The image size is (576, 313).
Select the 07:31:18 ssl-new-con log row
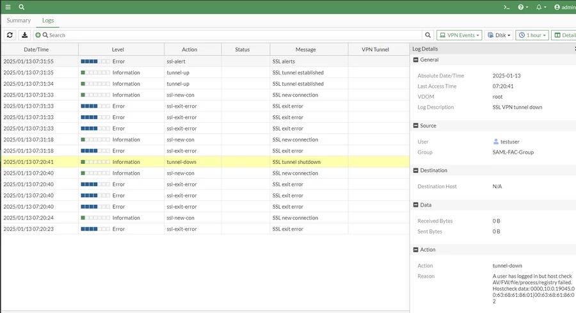point(205,140)
